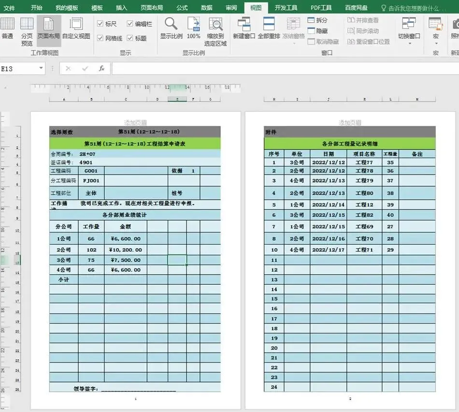Image resolution: width=459 pixels, height=412 pixels.
Task: Open the ribbon Page Layout (页面布局) tab
Action: pyautogui.click(x=152, y=8)
